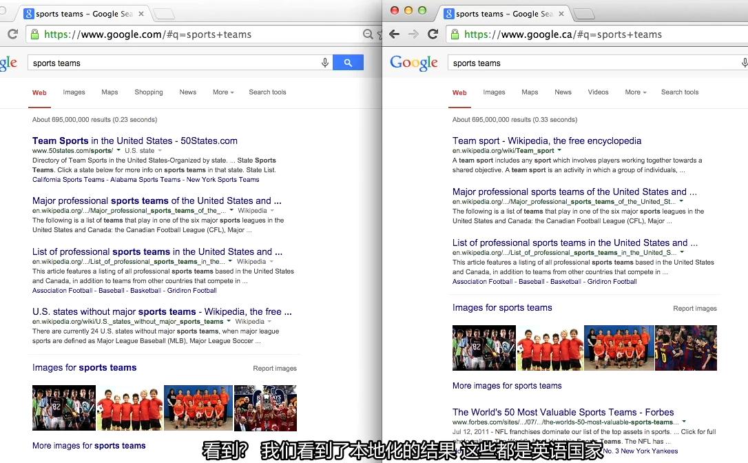Open U.S. states without major sports teams result
The image size is (748, 463).
tap(162, 311)
